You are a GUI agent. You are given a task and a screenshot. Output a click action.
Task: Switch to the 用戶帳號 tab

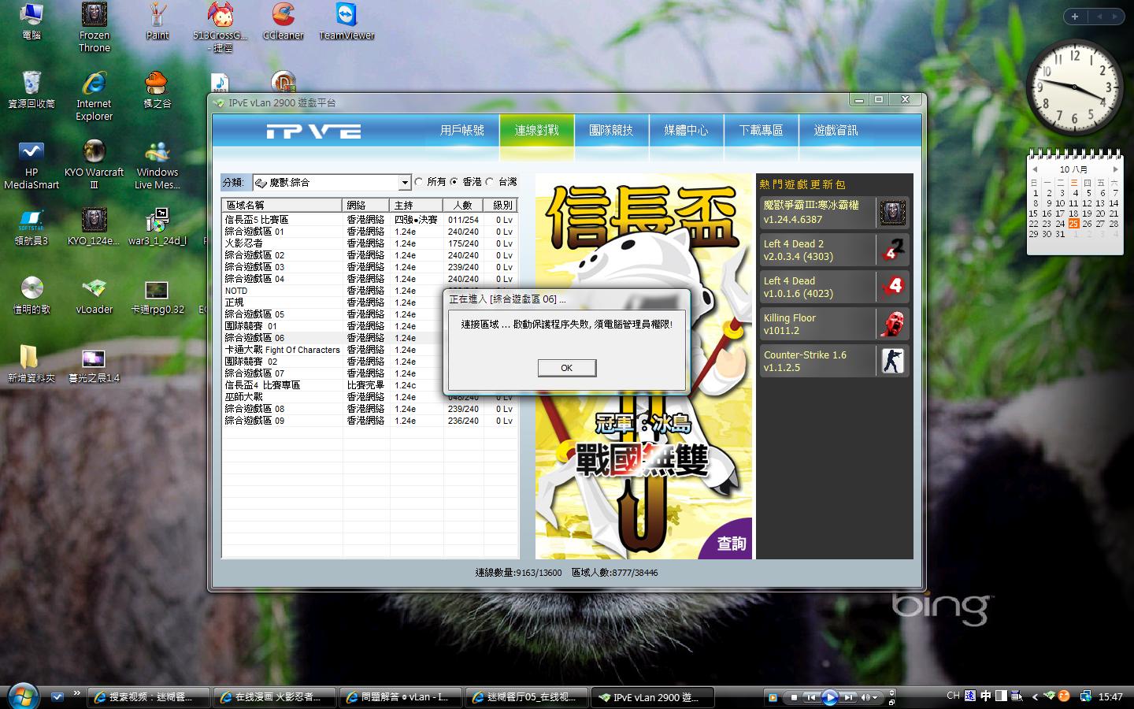coord(461,131)
